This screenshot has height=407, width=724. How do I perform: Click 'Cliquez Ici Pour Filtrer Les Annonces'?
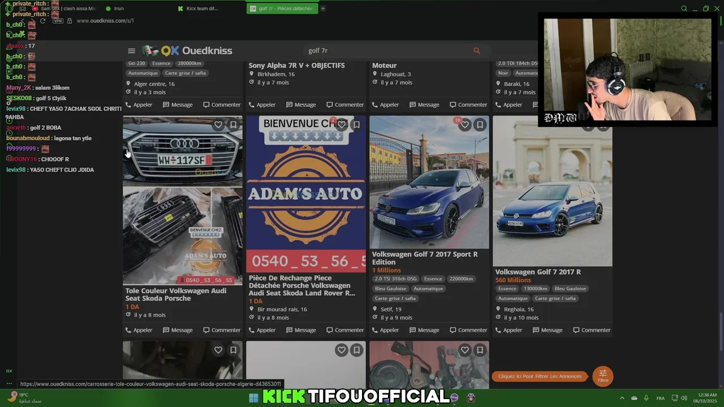[x=540, y=376]
